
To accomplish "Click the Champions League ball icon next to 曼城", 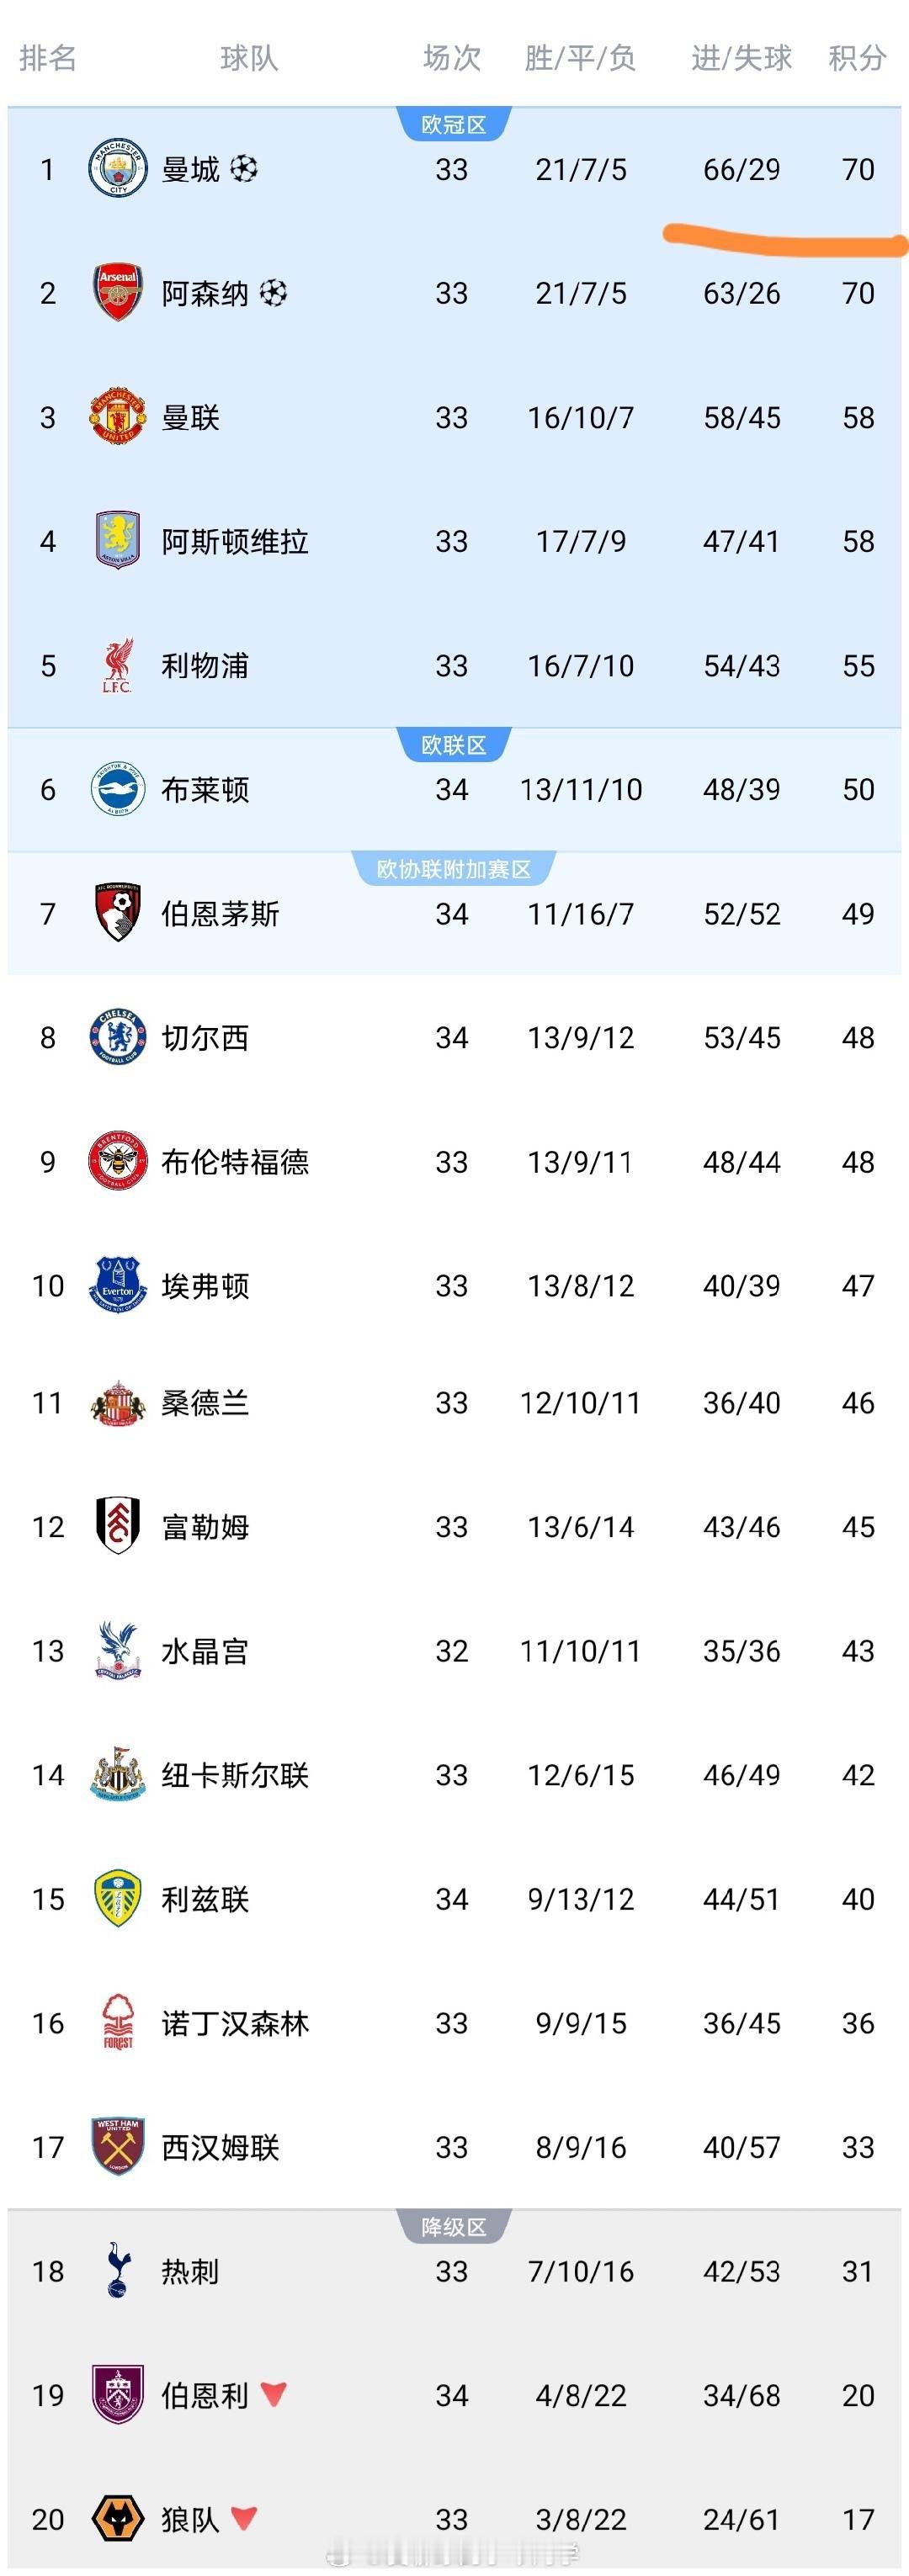I will click(x=243, y=170).
